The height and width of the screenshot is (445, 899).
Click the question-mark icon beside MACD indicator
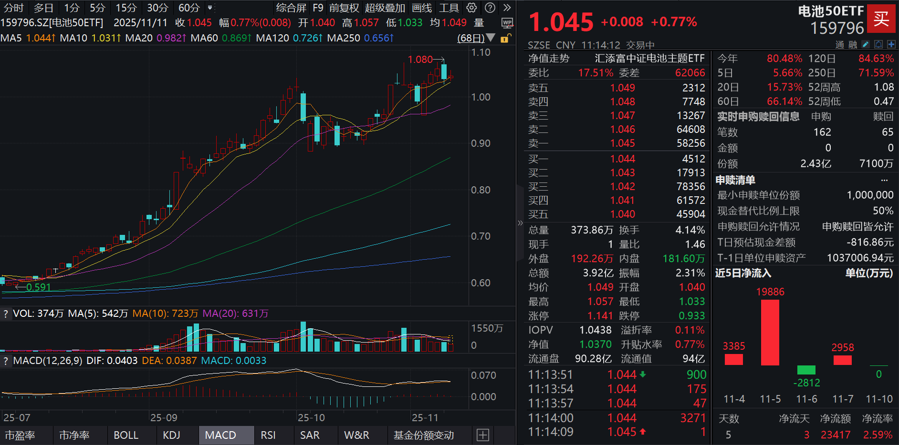pos(5,361)
